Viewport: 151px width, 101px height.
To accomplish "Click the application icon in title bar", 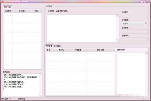I will 3,1.
